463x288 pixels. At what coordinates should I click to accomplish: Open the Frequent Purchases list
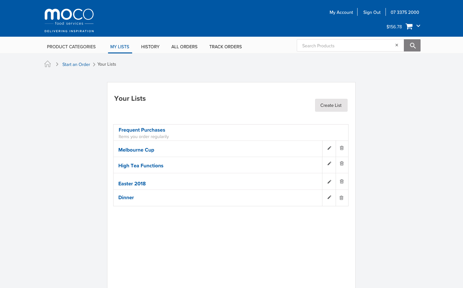(142, 130)
